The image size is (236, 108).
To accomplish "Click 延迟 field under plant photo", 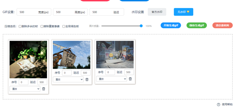I will tap(42, 82).
